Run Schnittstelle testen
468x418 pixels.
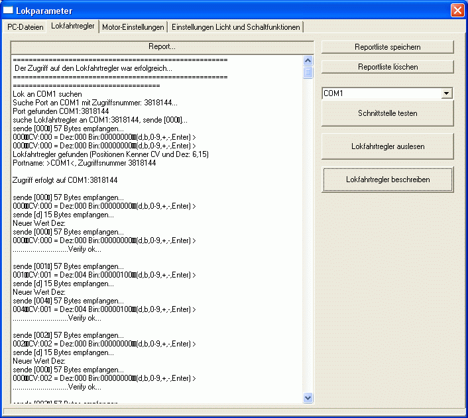tap(388, 113)
